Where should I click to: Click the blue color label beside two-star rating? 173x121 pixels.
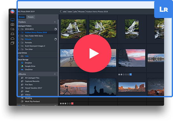coord(131,74)
